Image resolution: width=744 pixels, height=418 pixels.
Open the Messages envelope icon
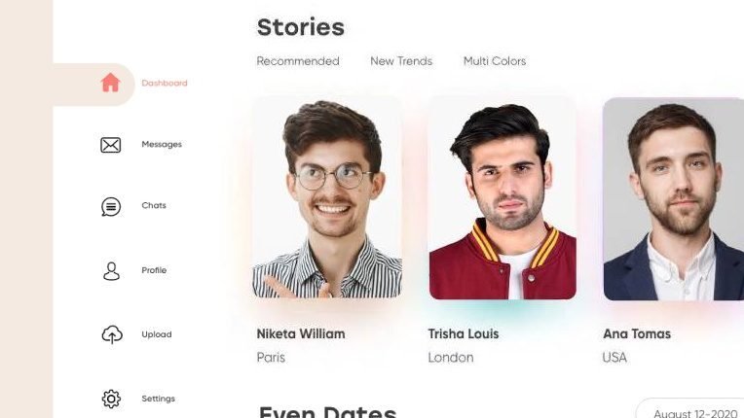point(111,145)
